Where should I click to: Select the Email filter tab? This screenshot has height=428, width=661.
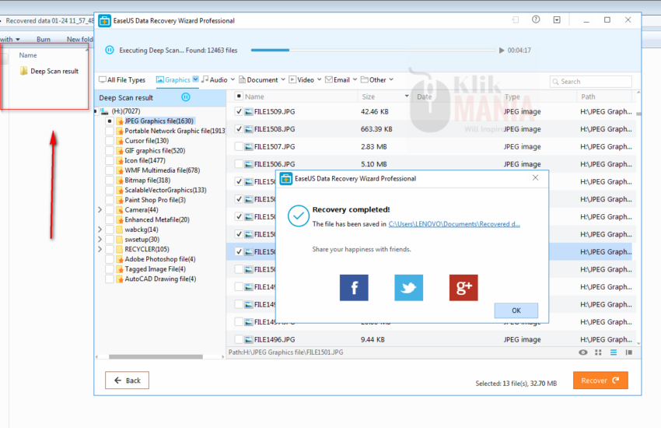pos(337,79)
